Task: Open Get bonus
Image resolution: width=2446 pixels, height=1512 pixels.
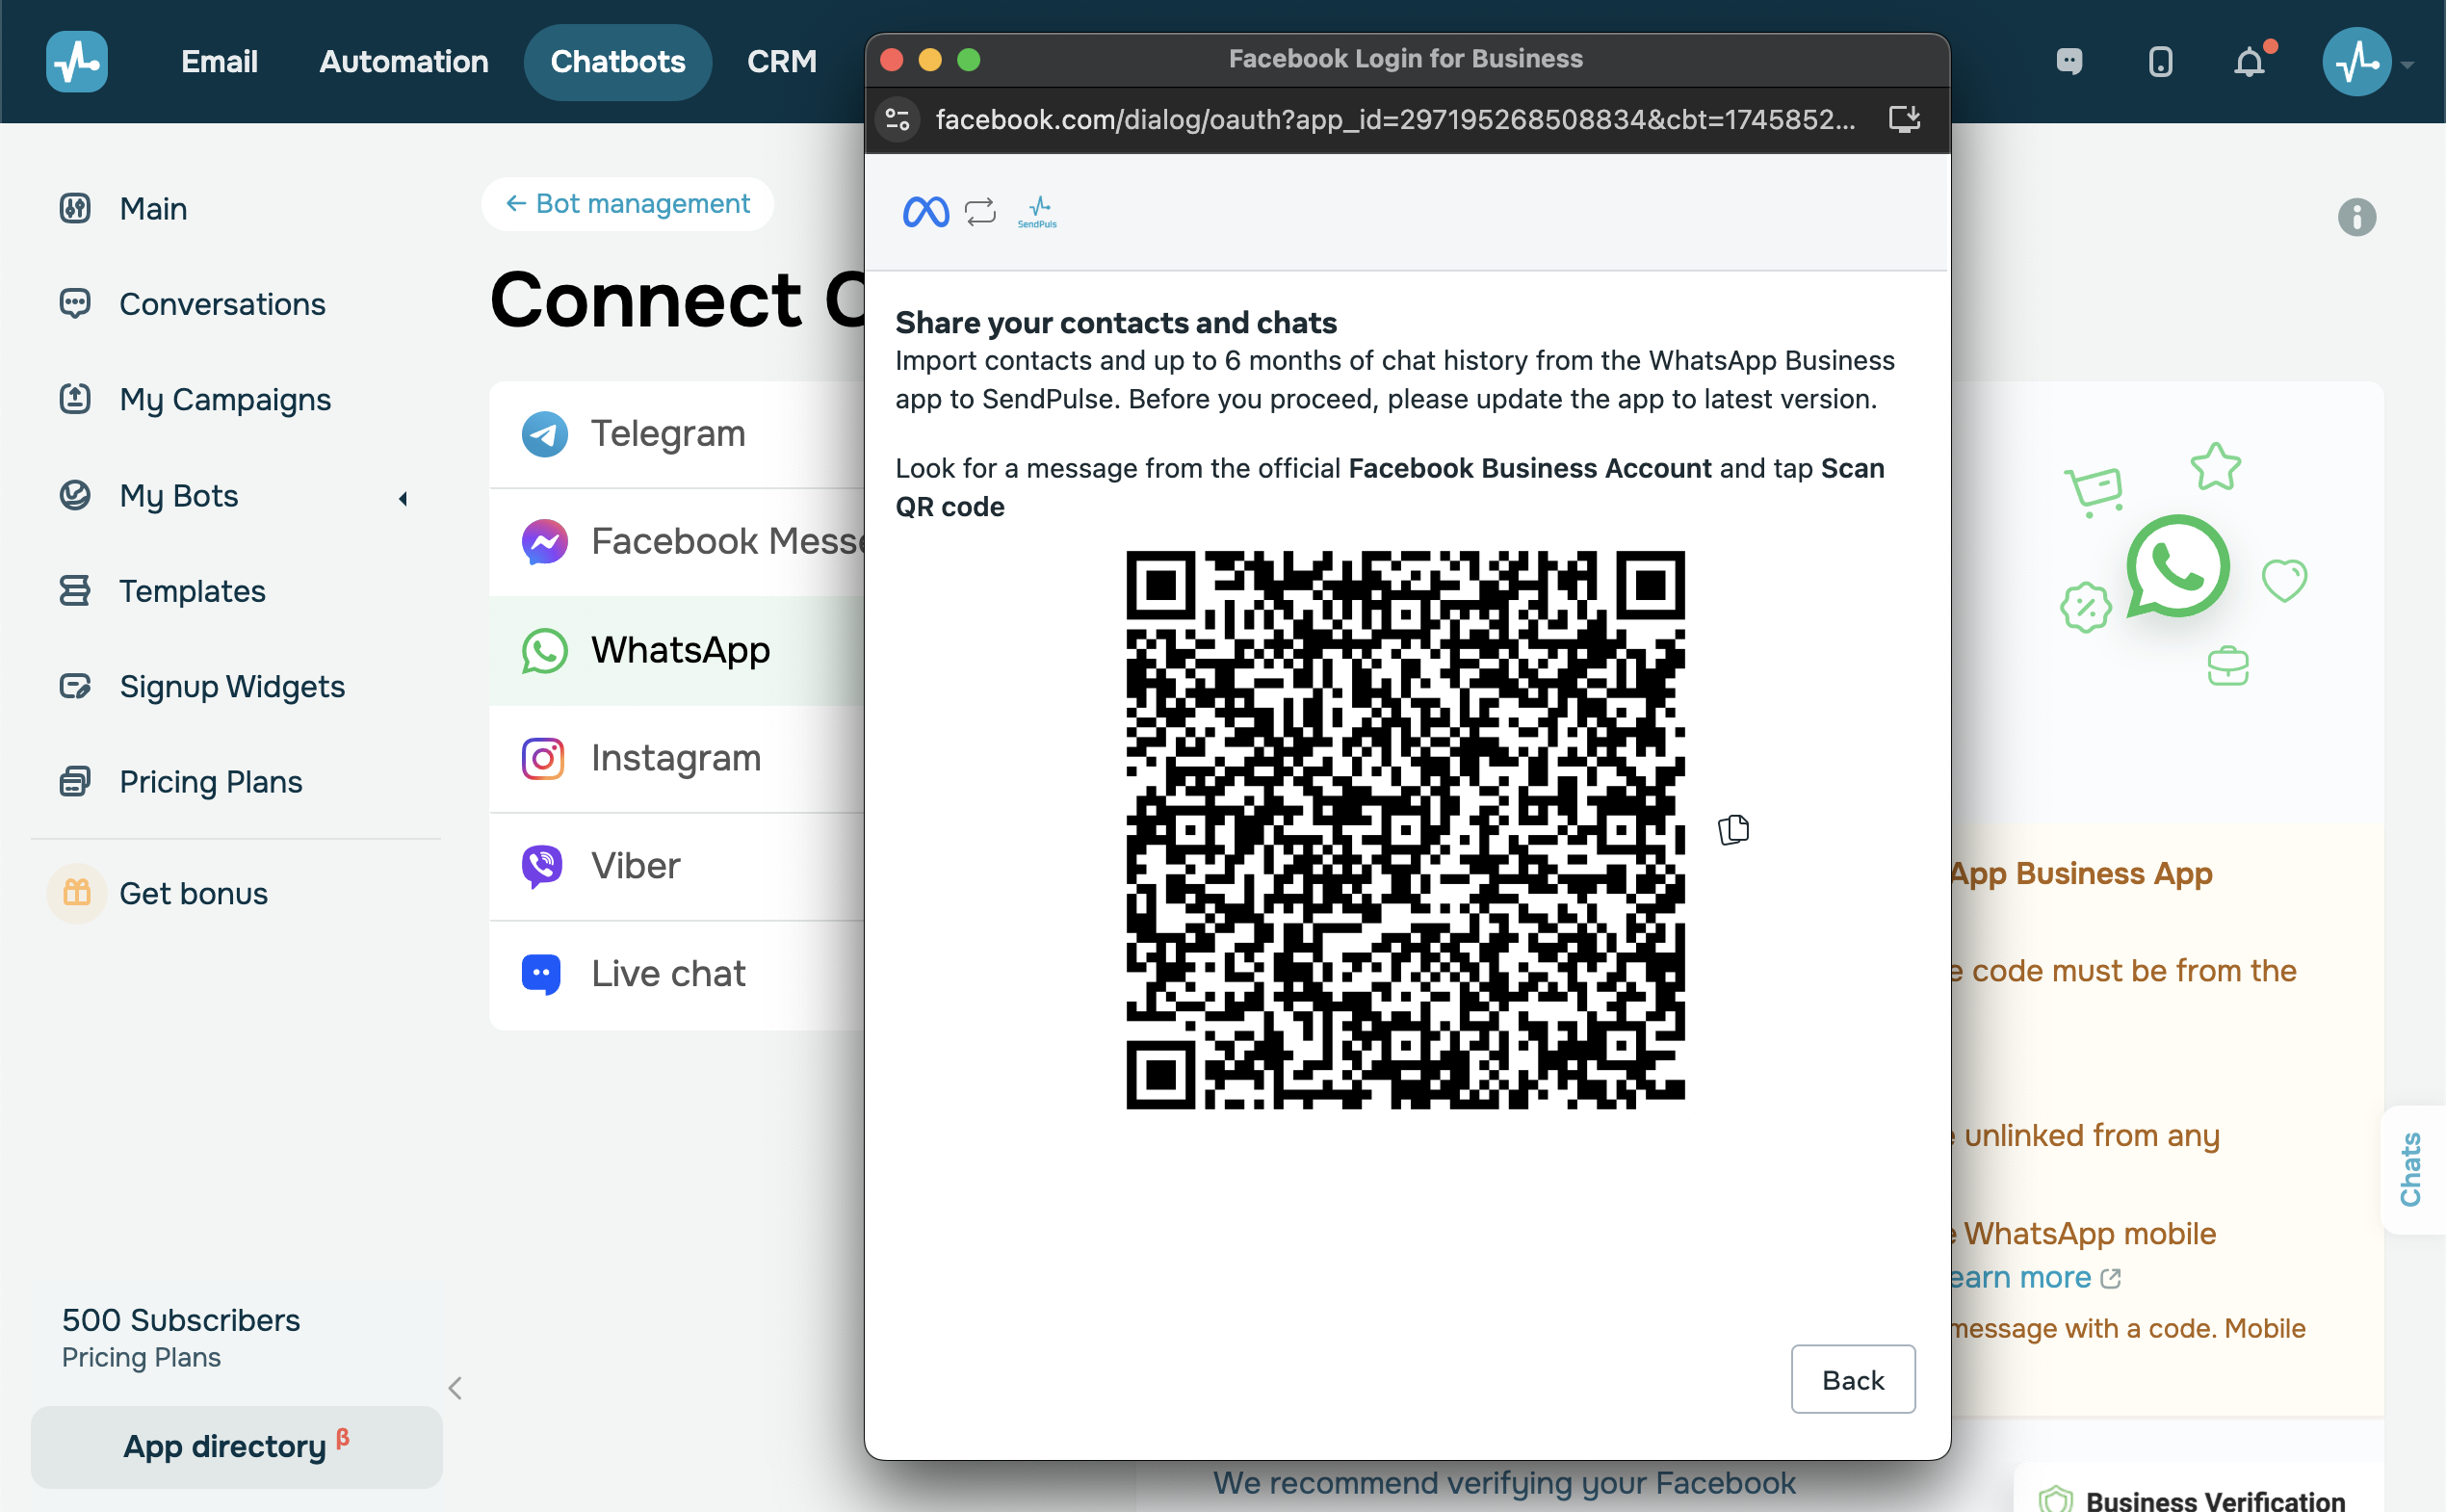Action: tap(193, 893)
